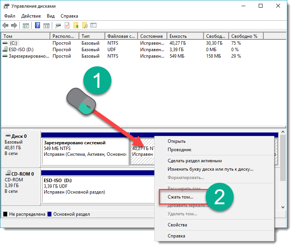Choose Открыть in the context menu
This screenshot has height=247, width=293.
point(215,141)
